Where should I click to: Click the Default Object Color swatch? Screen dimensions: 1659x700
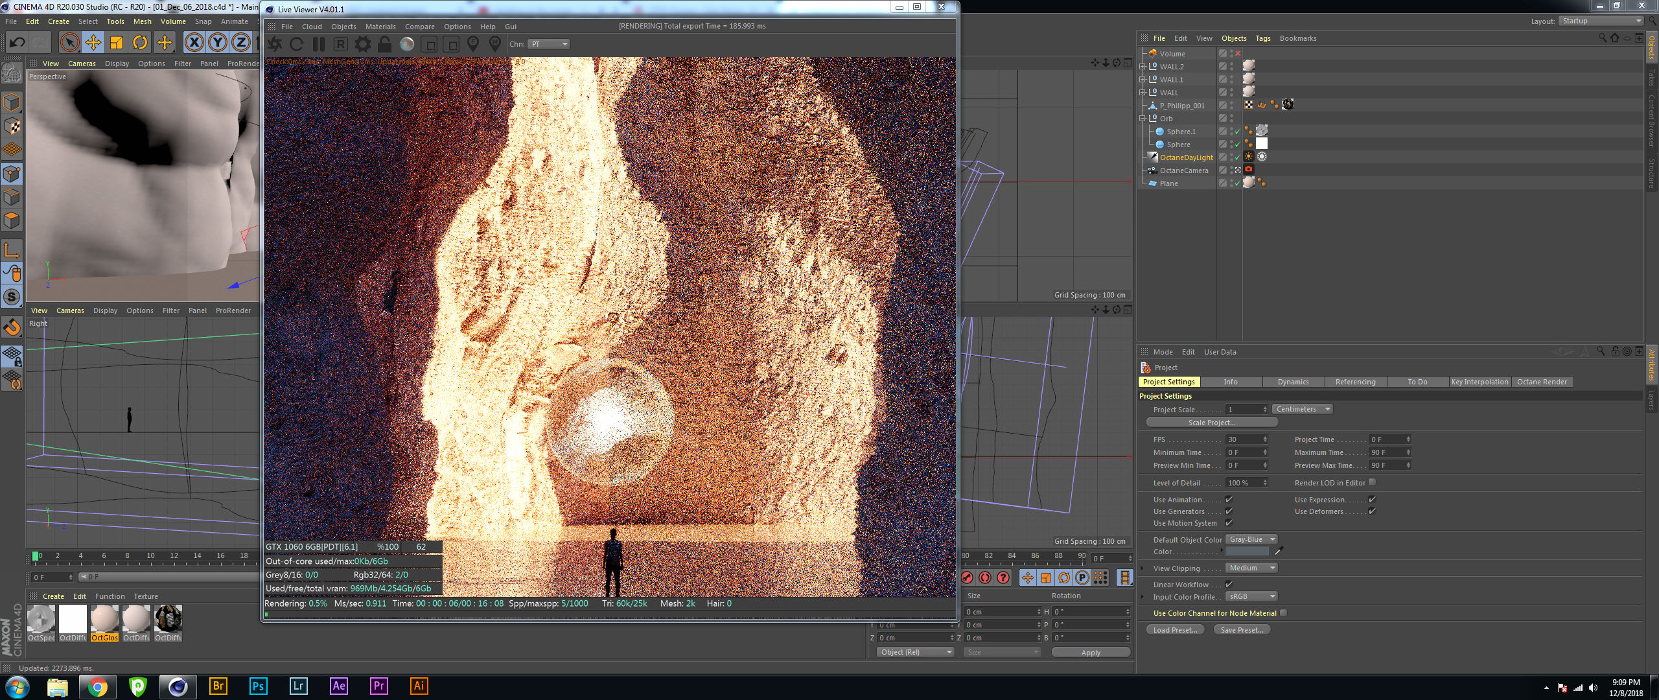[x=1246, y=552]
